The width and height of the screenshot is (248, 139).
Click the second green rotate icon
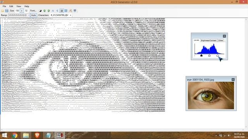click(49, 11)
